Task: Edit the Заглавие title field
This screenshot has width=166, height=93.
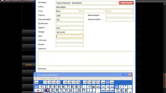Action: 87,3
